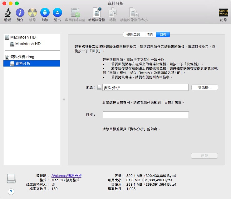Screen dimensions: 231x199
Task: Click the volume drive icon beside 裝載點
Action: tap(11, 178)
